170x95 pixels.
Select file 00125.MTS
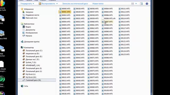coord(125,55)
